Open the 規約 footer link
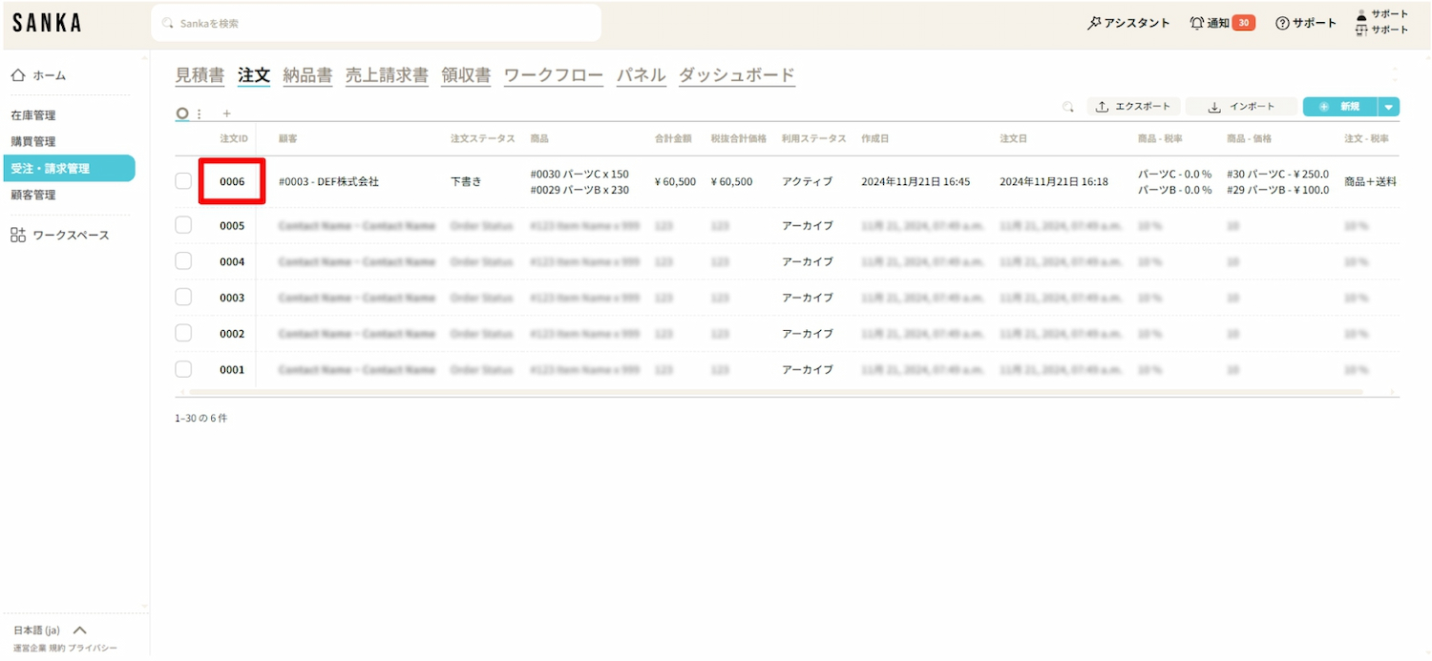Viewport: 1432px width, 661px height. 57,649
